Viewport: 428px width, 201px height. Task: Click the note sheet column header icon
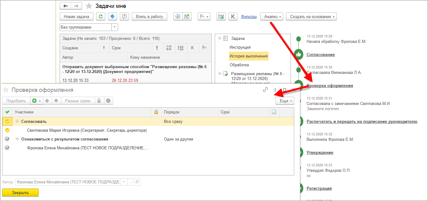tap(274, 112)
